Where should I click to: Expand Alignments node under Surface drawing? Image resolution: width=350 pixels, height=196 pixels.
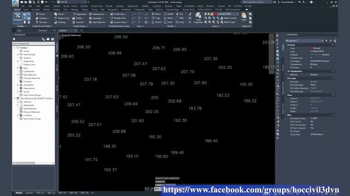[x=17, y=61]
